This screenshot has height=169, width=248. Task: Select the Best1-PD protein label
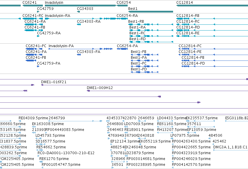(x=139, y=69)
